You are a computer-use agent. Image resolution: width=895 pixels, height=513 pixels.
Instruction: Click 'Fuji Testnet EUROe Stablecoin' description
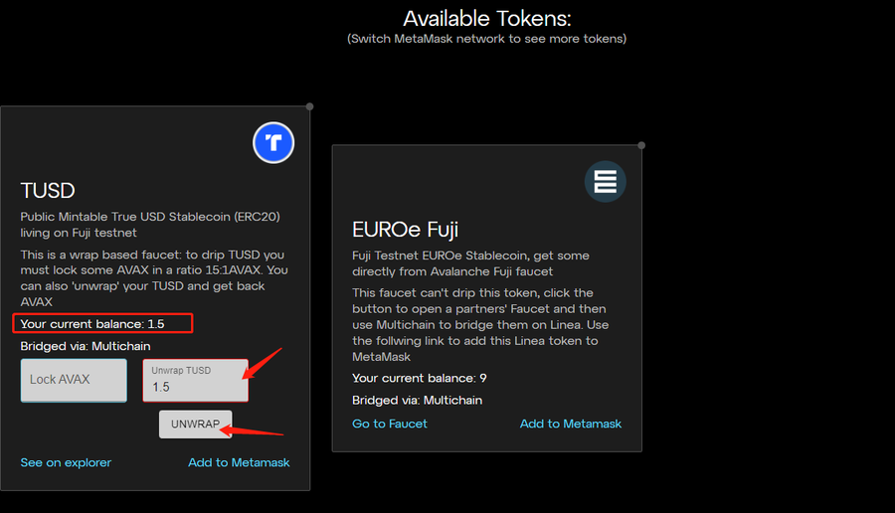pos(471,263)
